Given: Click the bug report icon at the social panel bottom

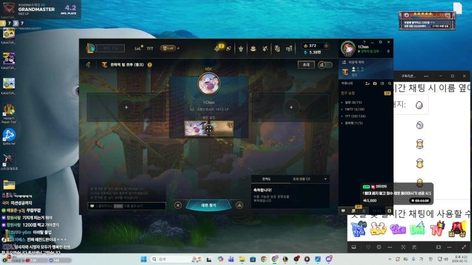Looking at the screenshot, I should coord(389,210).
